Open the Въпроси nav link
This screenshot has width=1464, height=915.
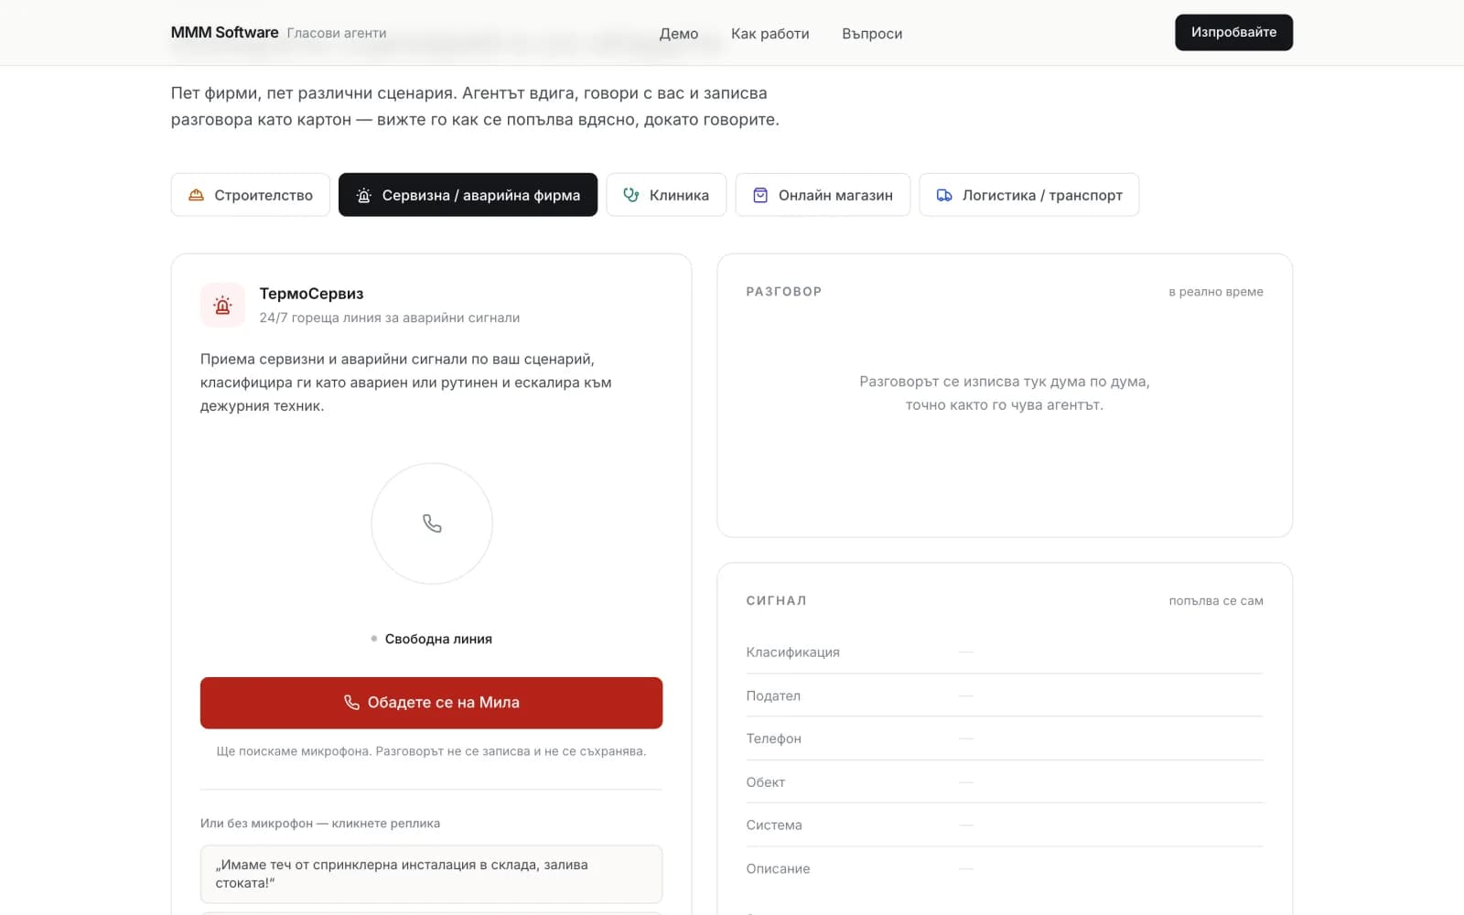tap(872, 33)
